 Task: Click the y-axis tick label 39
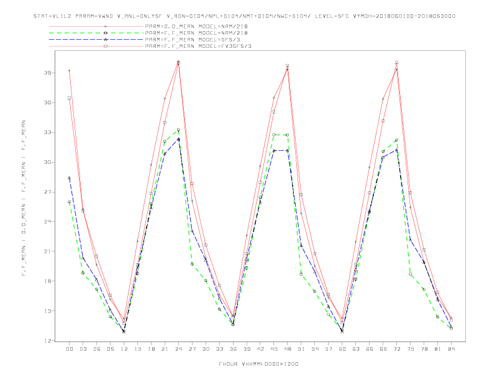[x=48, y=73]
